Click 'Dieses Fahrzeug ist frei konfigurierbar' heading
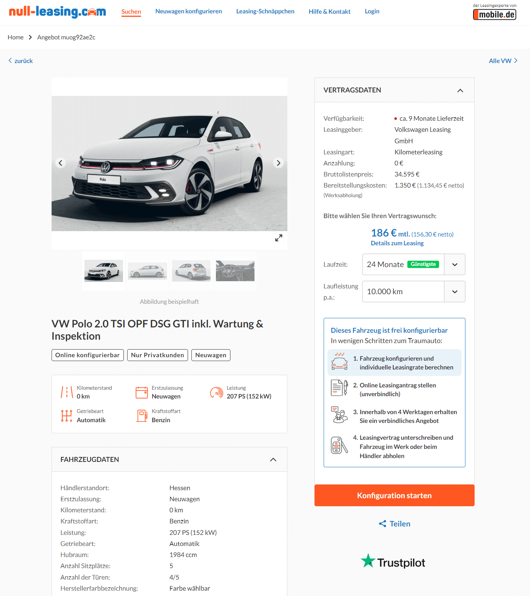530x596 pixels. coord(389,330)
